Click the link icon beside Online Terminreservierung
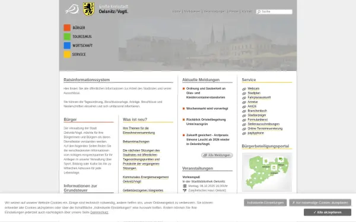Screen dimensions: 356x222 244,129
